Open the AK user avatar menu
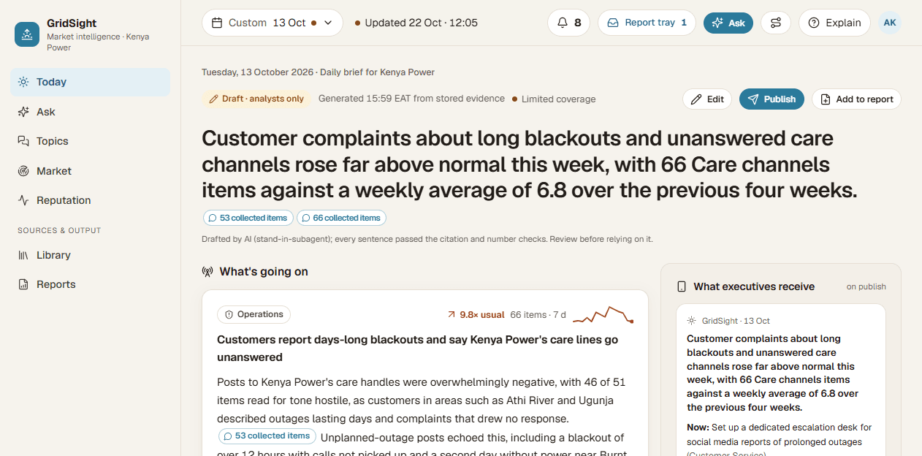The width and height of the screenshot is (922, 456). click(x=890, y=23)
